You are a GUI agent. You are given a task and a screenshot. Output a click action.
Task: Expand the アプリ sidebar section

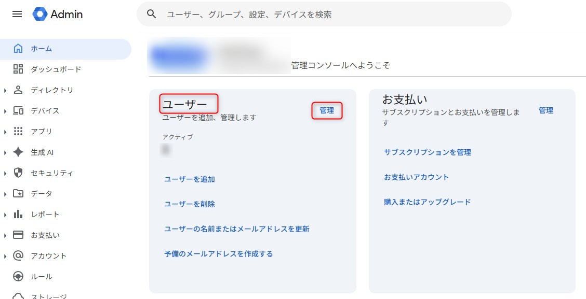point(5,132)
